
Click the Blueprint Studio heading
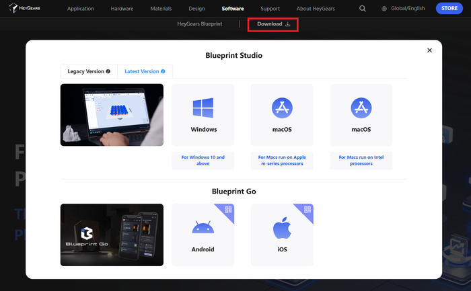coord(234,56)
